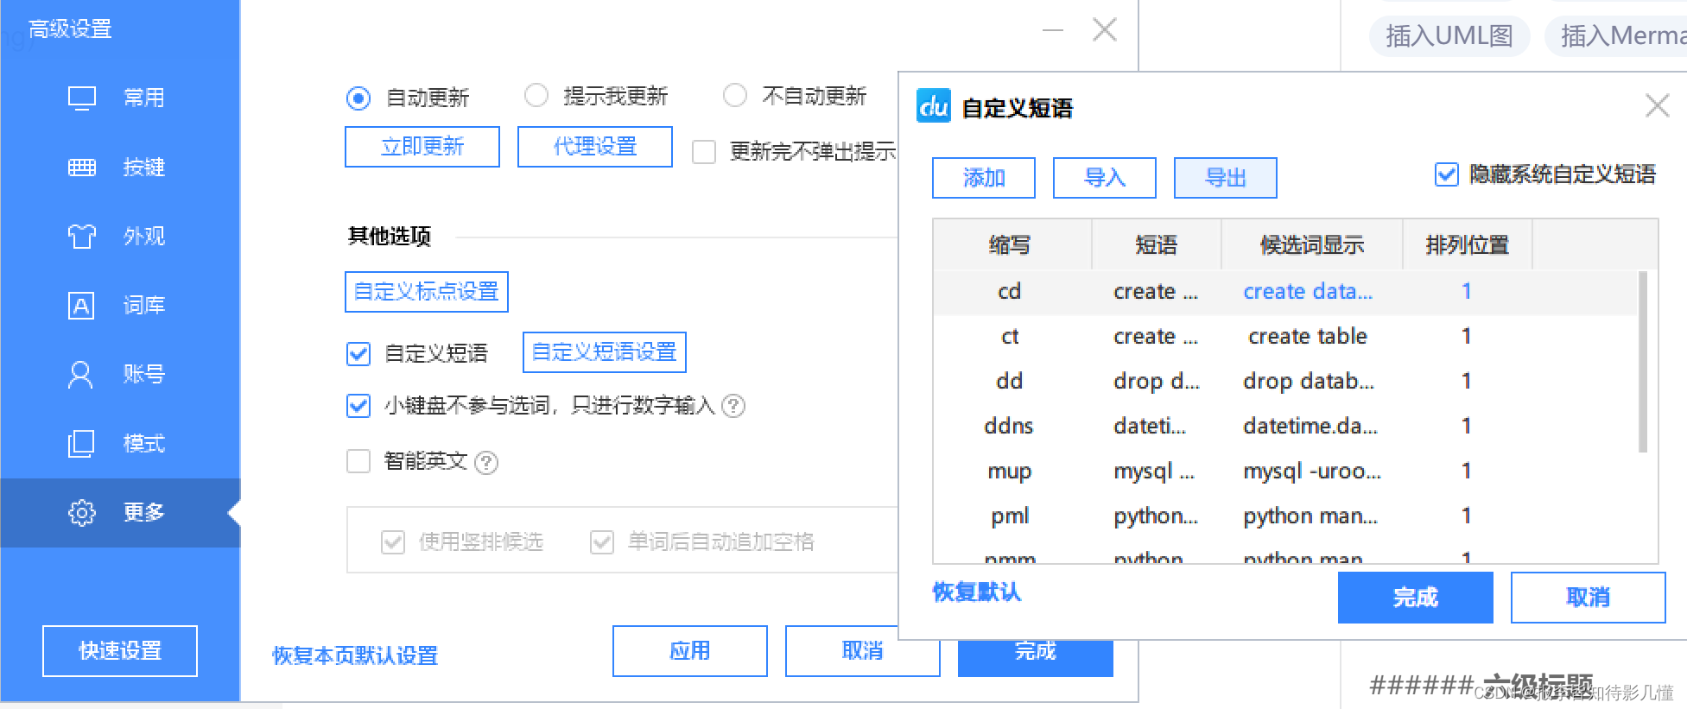Select the pml phrase row

click(x=1285, y=516)
